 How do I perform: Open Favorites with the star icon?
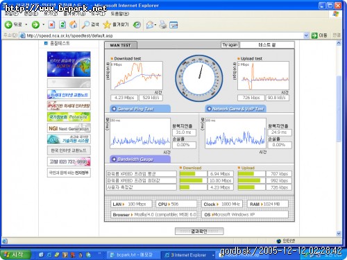tap(116, 24)
